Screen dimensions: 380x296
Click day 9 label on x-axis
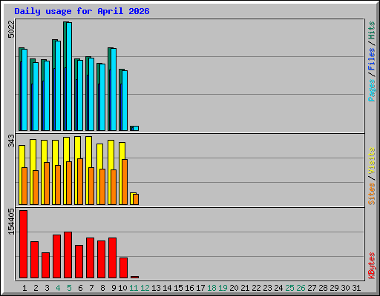click(114, 288)
